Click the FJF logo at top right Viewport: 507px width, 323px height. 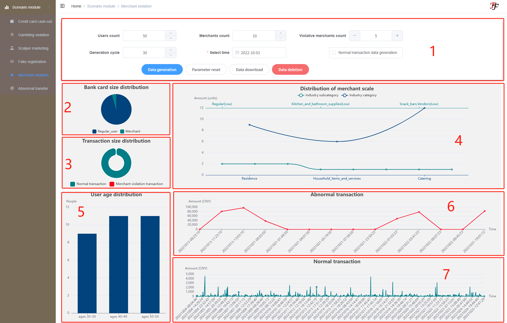[x=494, y=6]
